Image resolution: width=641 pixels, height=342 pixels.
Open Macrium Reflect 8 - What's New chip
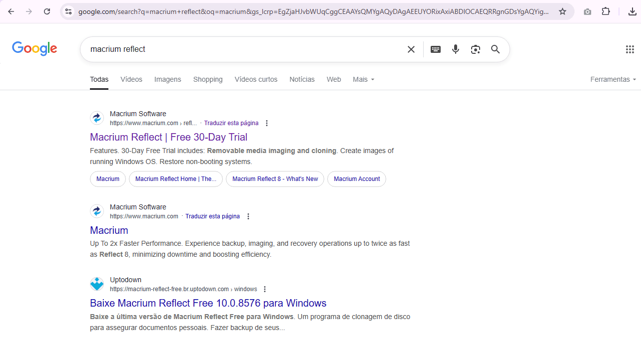[x=275, y=179]
